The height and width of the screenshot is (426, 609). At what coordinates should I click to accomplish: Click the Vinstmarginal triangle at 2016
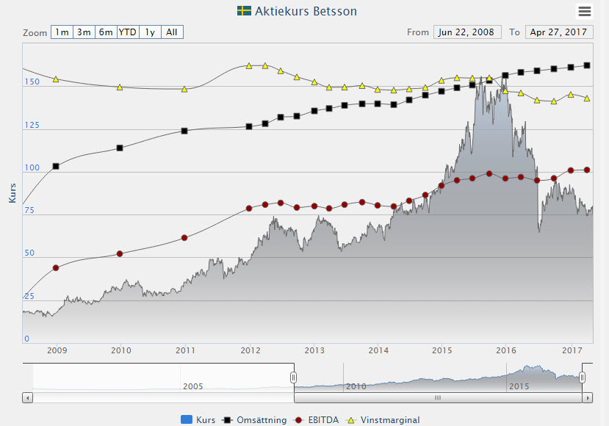pos(505,91)
